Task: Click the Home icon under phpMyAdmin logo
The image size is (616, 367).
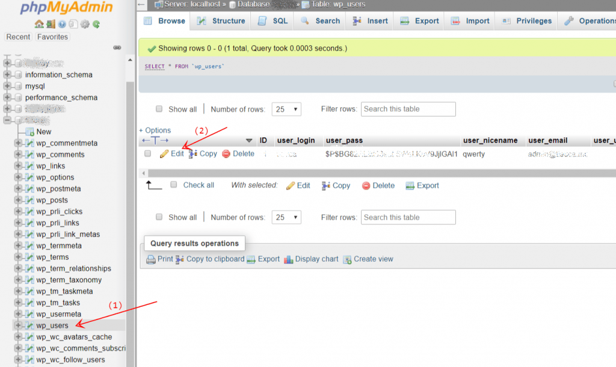Action: coord(39,25)
